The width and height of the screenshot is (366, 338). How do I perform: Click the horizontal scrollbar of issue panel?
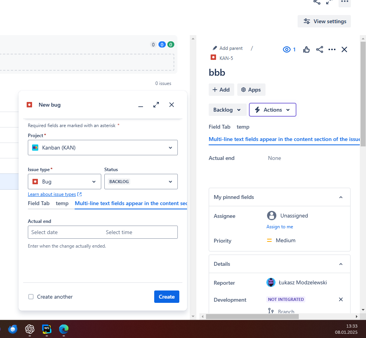click(252, 316)
